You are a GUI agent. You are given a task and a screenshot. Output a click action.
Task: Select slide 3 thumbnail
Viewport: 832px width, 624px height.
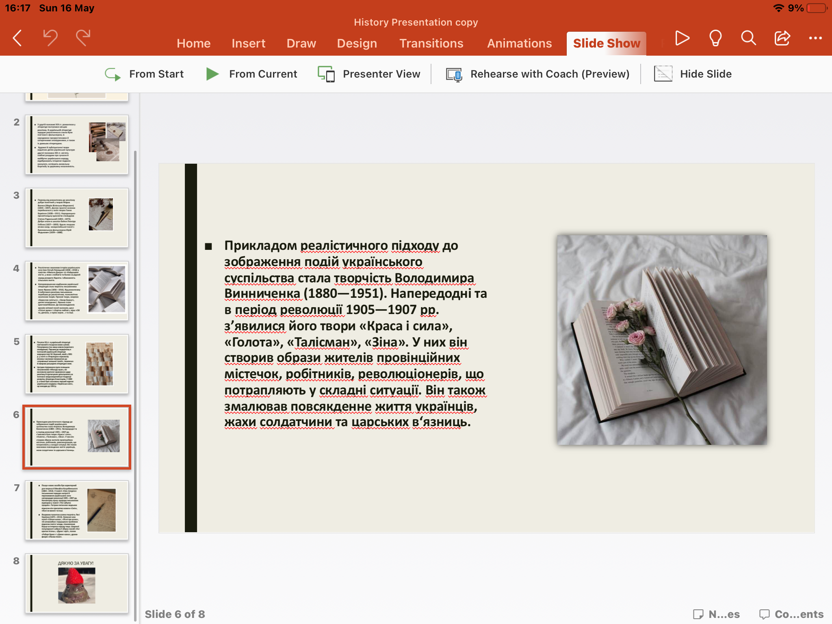tap(77, 218)
